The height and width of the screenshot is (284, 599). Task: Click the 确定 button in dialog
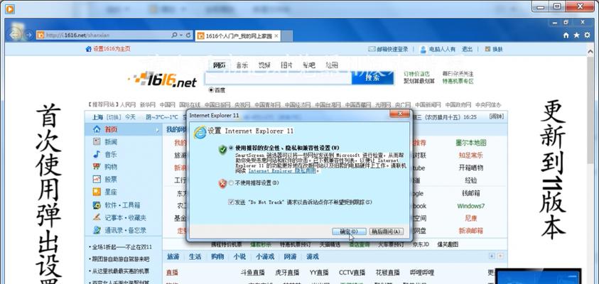pos(349,231)
